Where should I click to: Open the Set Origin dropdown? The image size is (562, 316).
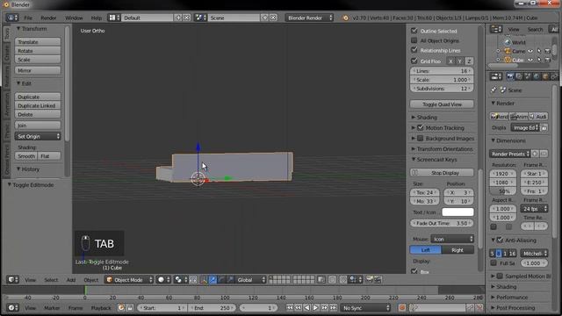coord(38,137)
